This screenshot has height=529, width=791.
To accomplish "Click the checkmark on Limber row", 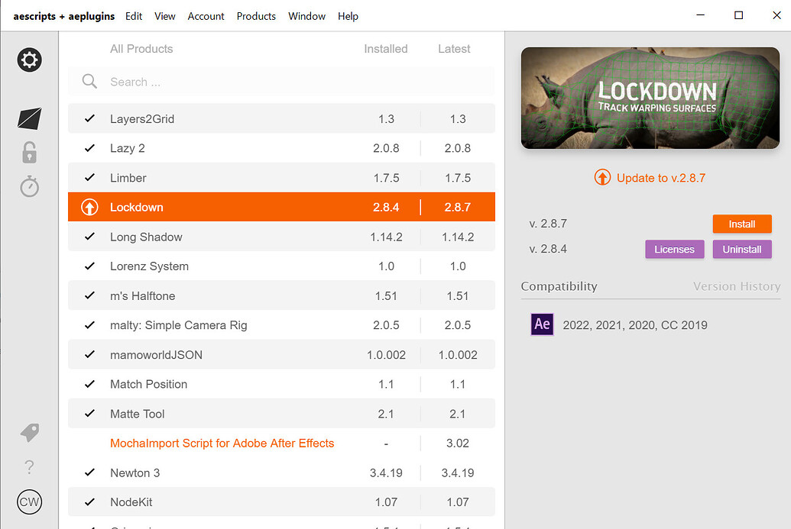I will (x=89, y=177).
